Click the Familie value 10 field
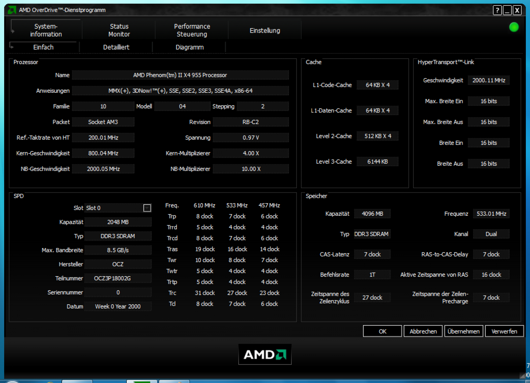The height and width of the screenshot is (383, 530). tap(103, 106)
